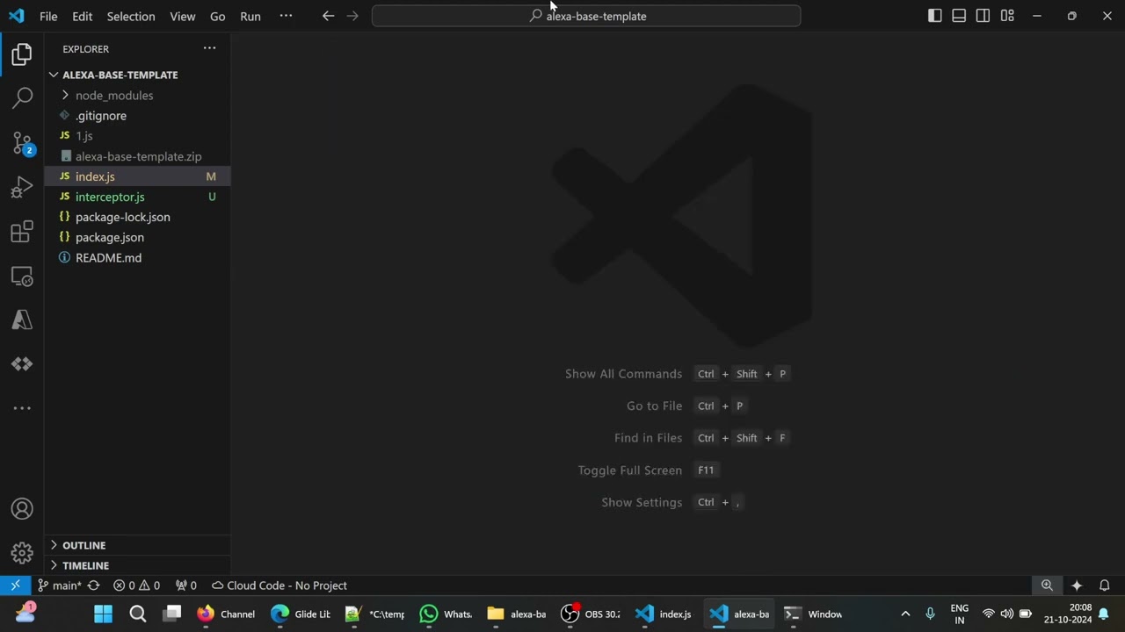Synchronize changes from status bar

(x=93, y=585)
